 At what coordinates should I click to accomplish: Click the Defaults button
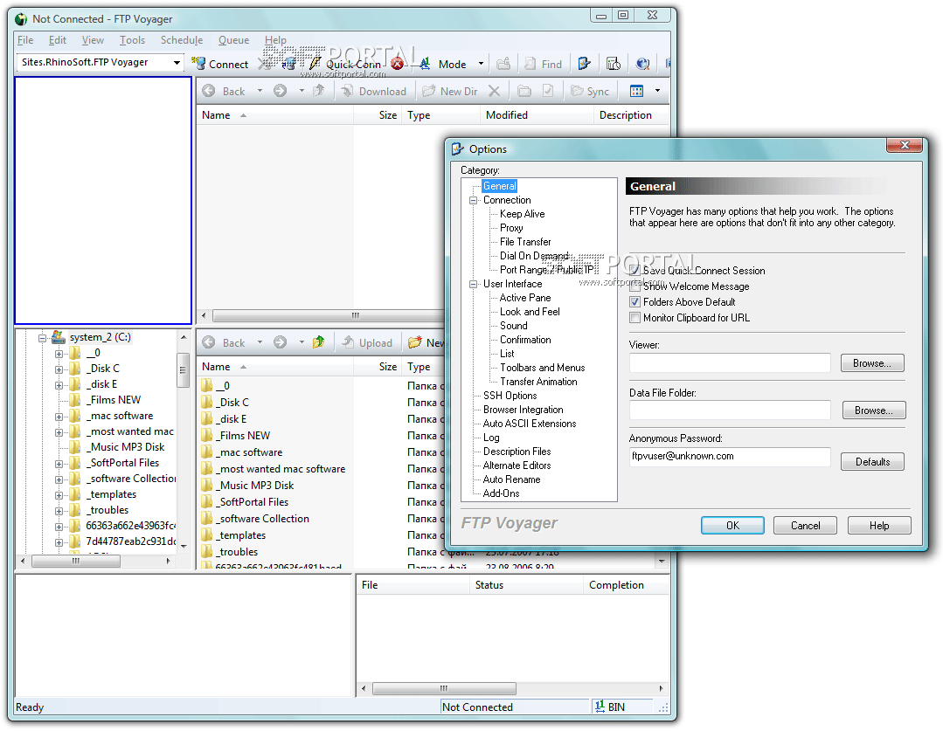pos(872,462)
